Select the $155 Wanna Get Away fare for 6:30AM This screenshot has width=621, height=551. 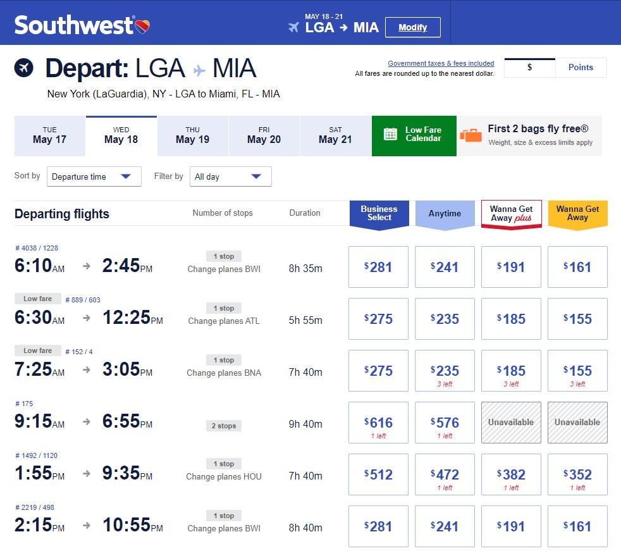577,319
